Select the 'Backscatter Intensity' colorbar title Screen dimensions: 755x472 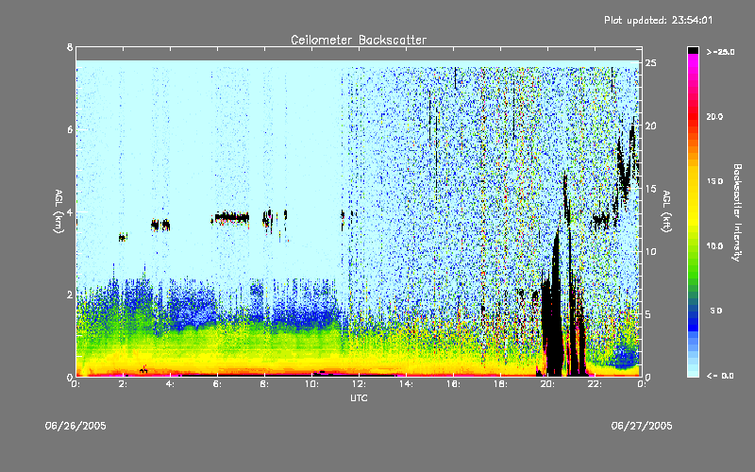(x=737, y=212)
